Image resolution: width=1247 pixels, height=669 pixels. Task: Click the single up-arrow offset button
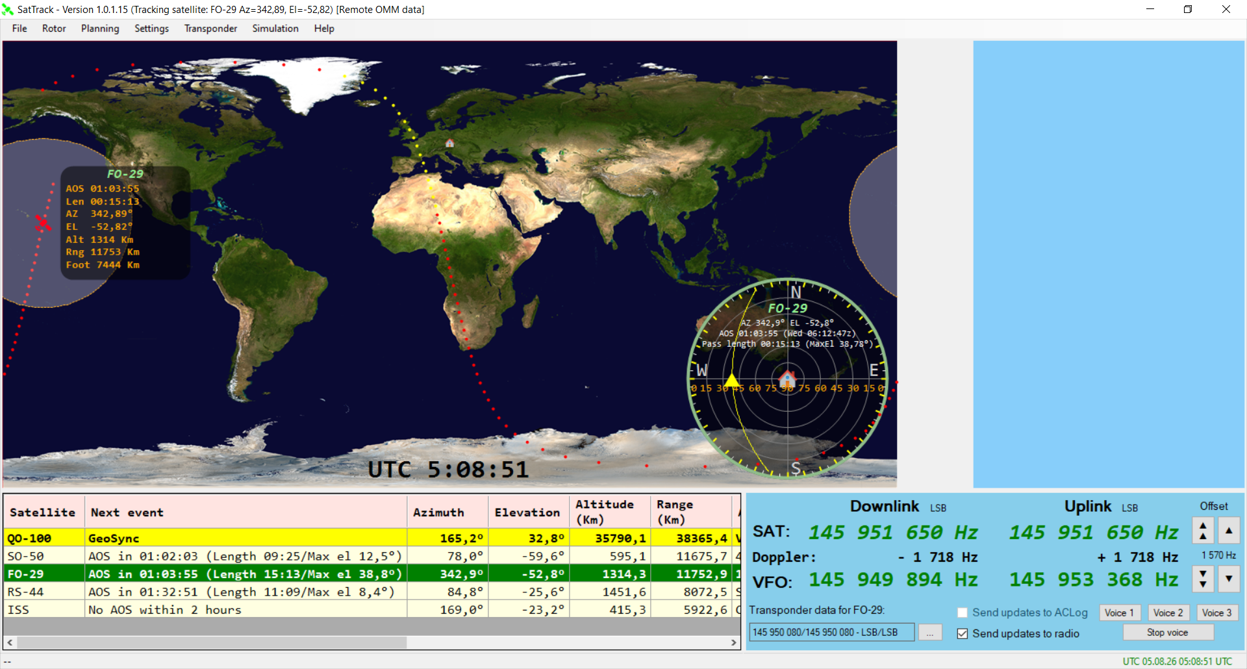(1229, 531)
